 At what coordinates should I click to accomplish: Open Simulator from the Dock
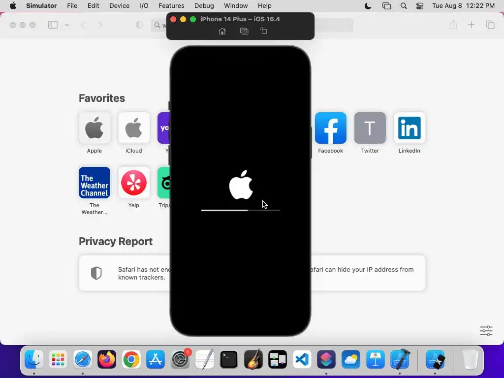pos(435,359)
